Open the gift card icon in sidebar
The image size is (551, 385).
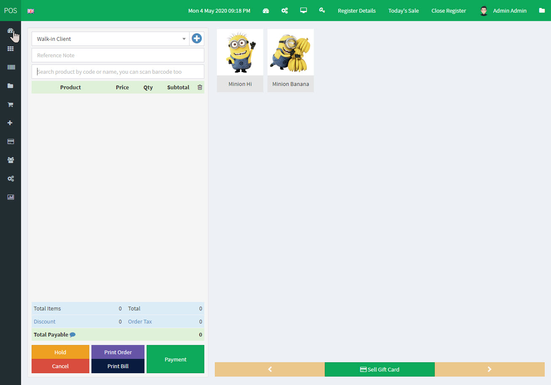11,142
